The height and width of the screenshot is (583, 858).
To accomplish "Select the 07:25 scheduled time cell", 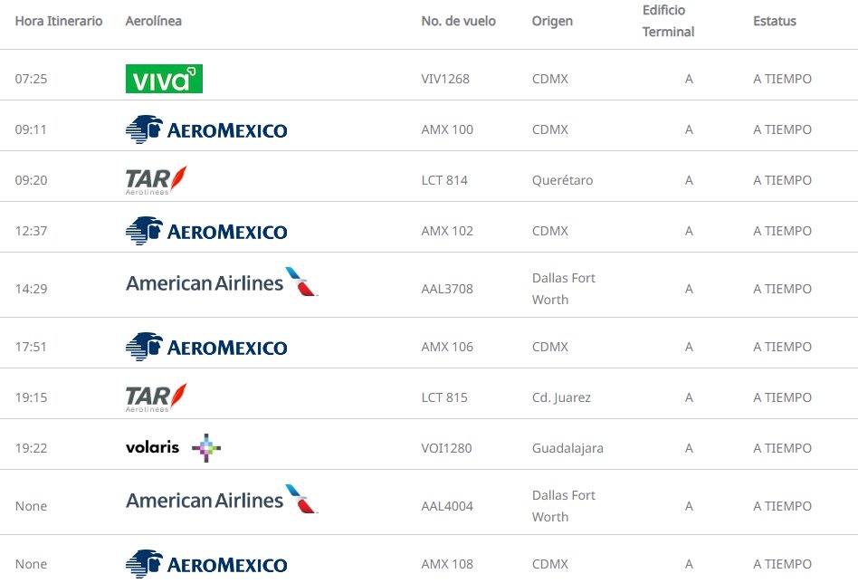I will tap(31, 79).
